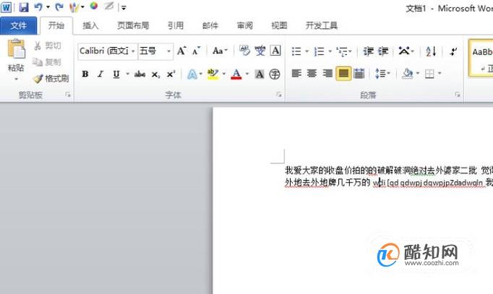Viewport: 493px width, 294px height.
Task: Open the 剪贴板 dialog launcher
Action: (x=68, y=95)
